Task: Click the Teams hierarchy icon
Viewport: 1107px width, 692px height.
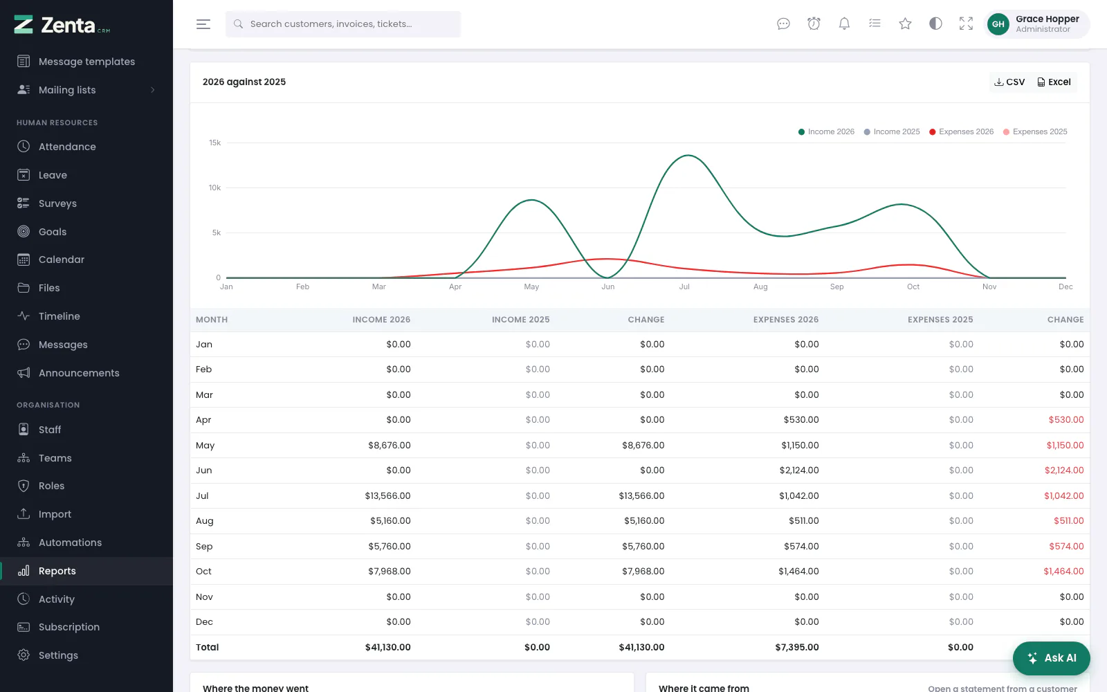Action: point(24,458)
